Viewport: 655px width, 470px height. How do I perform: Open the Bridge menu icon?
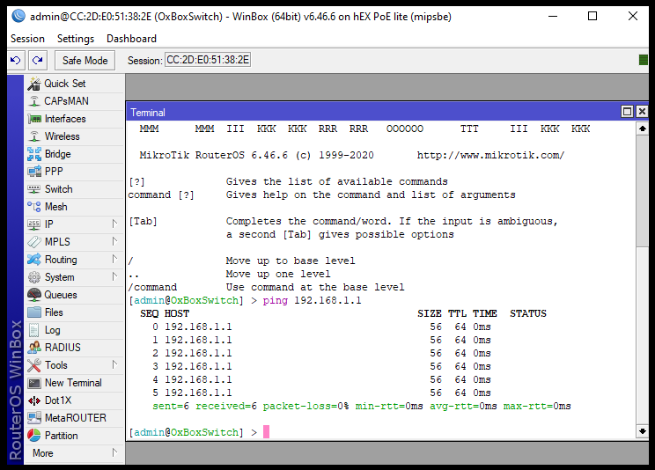click(33, 154)
